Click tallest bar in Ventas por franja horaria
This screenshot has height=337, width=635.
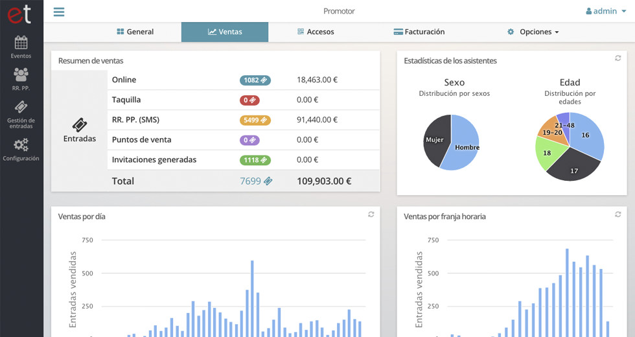tap(567, 292)
